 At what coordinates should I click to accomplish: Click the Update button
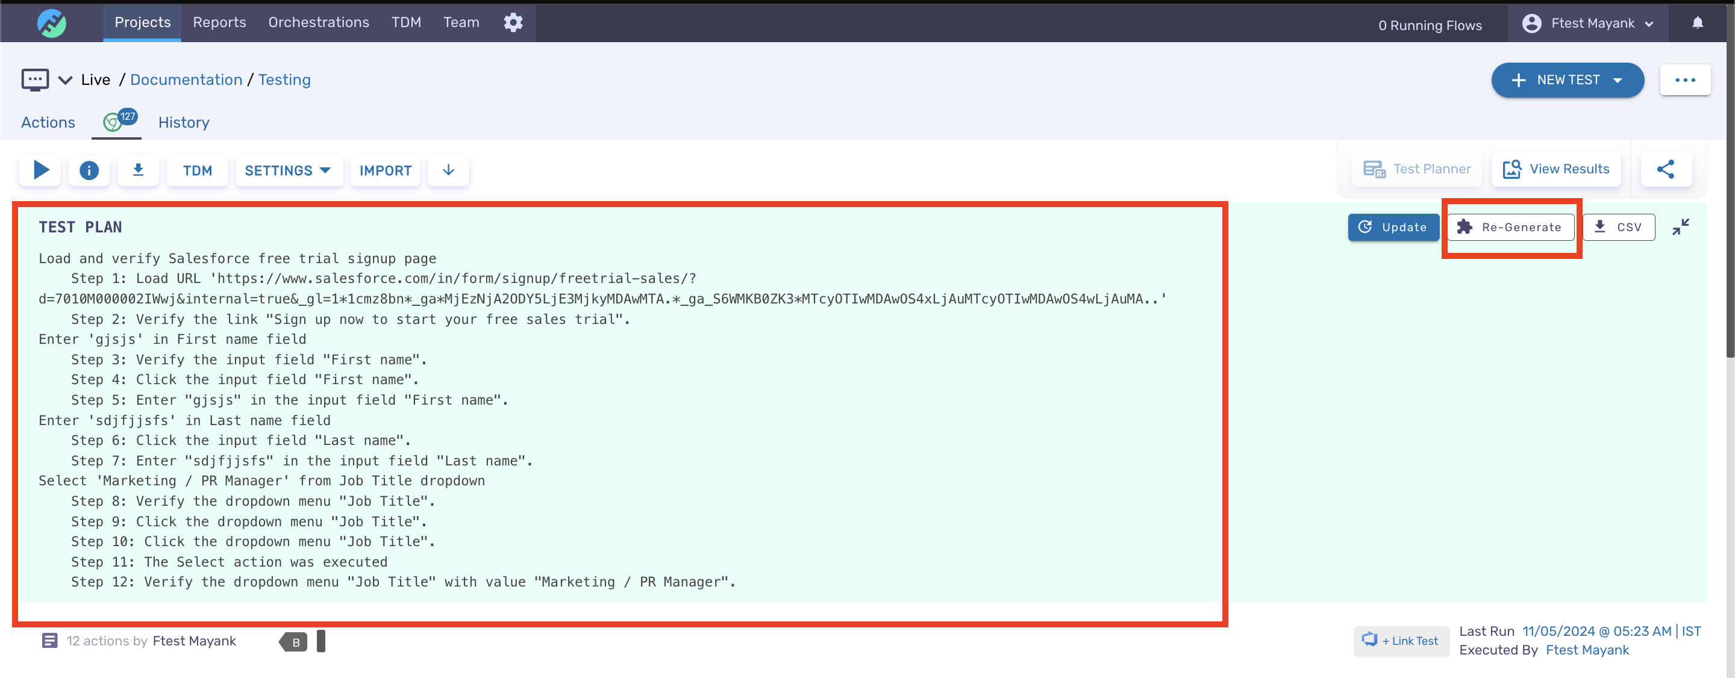1393,227
